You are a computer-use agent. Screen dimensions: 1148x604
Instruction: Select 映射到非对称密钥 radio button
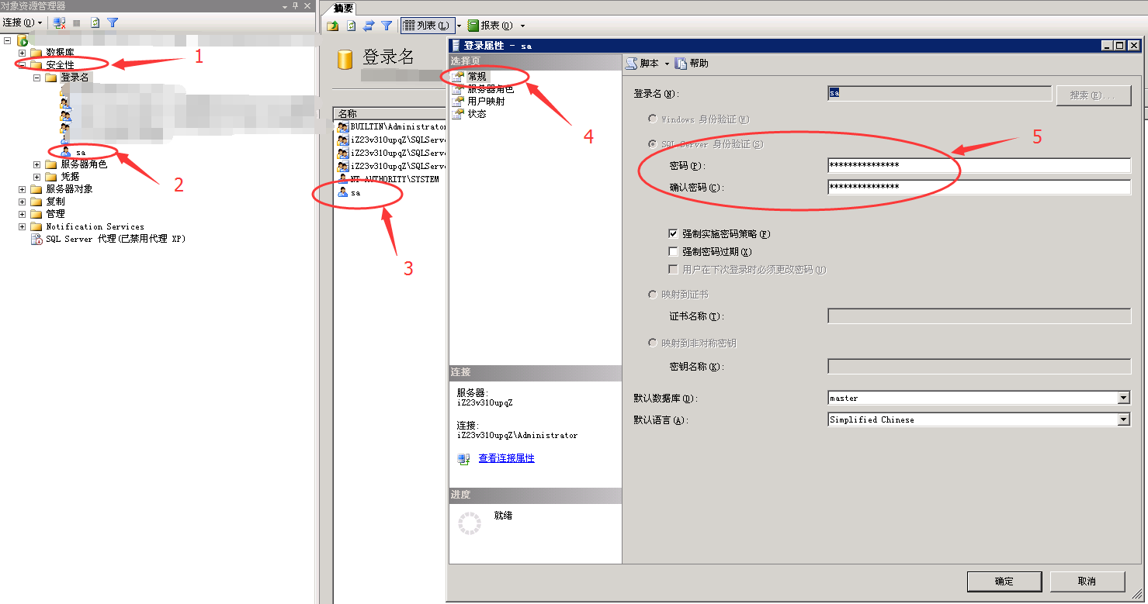[652, 342]
